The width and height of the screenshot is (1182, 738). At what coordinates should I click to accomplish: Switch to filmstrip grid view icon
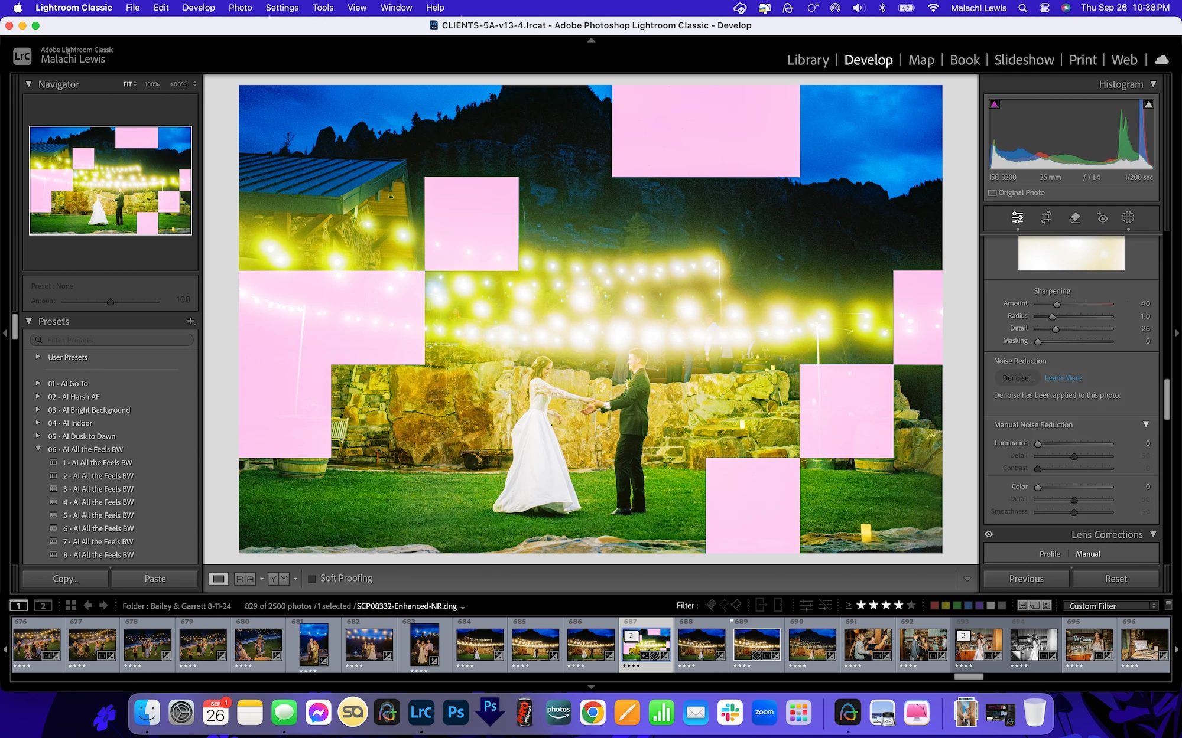point(71,606)
